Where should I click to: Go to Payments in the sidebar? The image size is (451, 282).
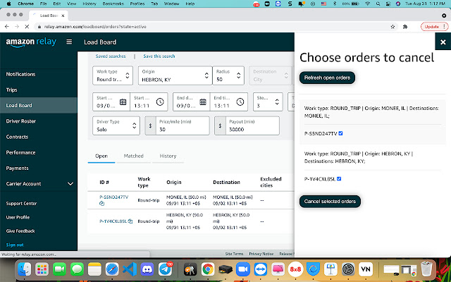[17, 168]
